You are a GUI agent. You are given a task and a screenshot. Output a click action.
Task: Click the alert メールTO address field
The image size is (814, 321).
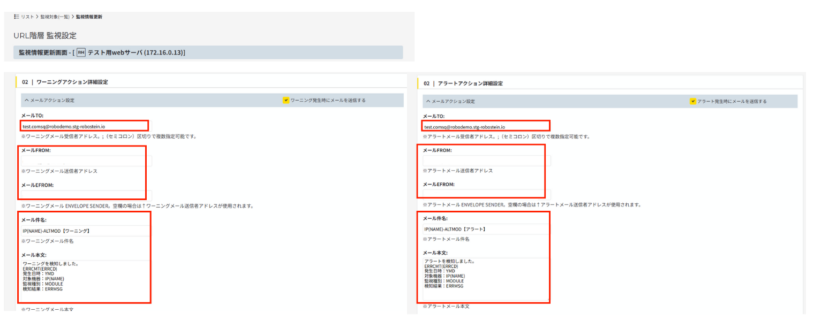click(x=485, y=127)
